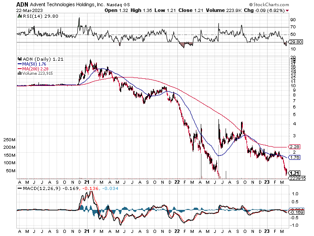The width and height of the screenshot is (314, 236).
Task: Click the Low 1.21 value
Action: tap(165, 11)
